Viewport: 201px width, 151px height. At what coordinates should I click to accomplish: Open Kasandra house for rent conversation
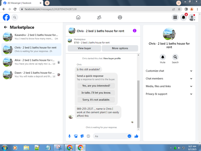31,37
